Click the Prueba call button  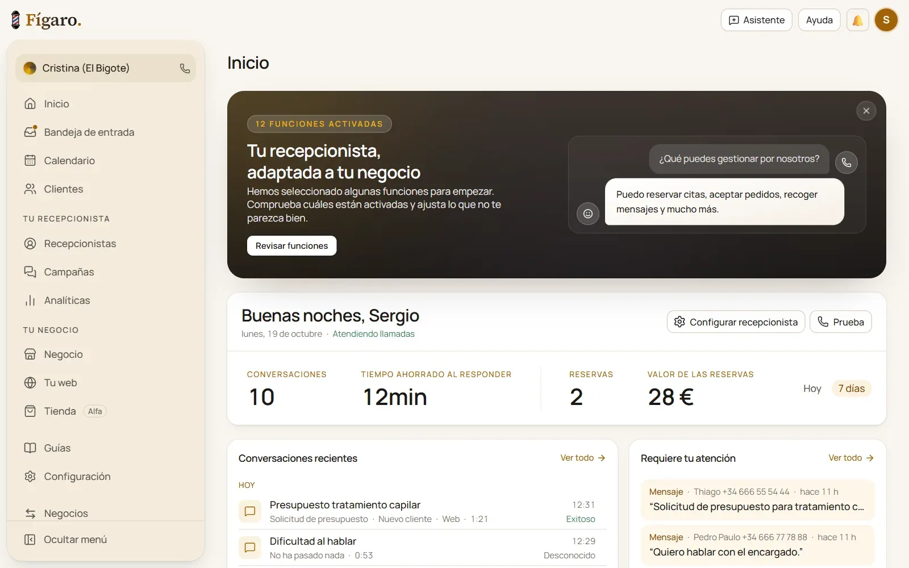(x=840, y=322)
